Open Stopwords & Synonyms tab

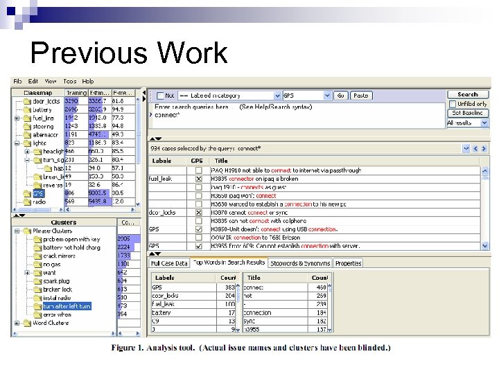click(x=300, y=263)
